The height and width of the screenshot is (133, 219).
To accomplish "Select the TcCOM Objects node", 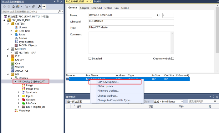I will coord(28,45).
